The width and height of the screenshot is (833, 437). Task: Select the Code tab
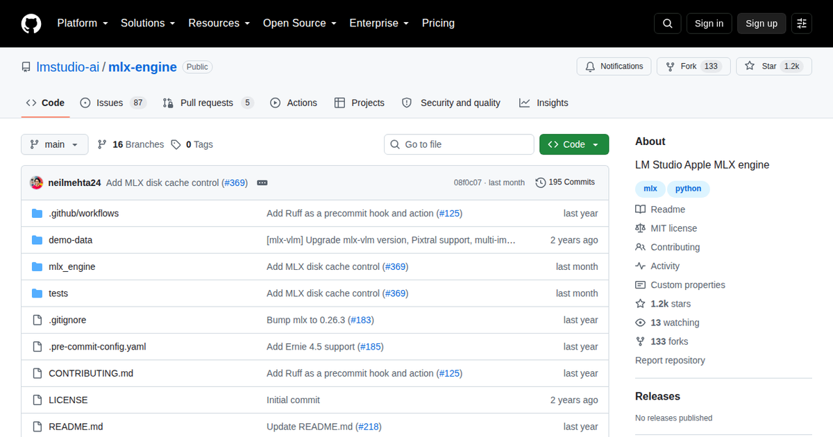[45, 103]
